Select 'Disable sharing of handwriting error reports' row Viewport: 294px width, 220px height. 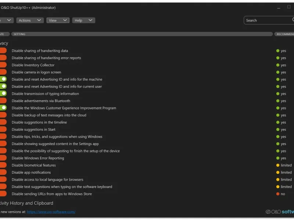[x=46, y=58]
